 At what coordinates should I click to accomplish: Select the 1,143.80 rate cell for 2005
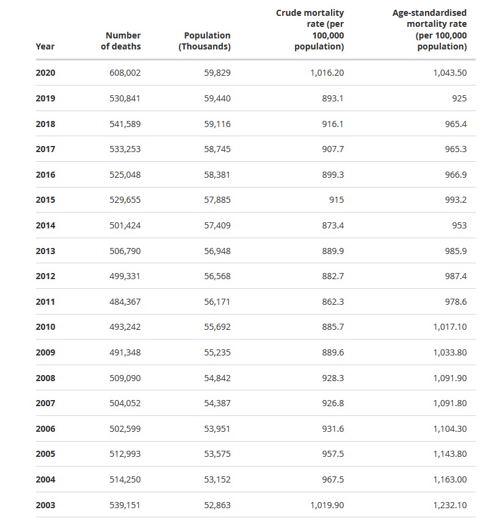(450, 454)
